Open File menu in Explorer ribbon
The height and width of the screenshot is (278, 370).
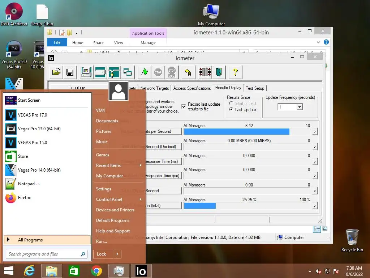coord(57,42)
